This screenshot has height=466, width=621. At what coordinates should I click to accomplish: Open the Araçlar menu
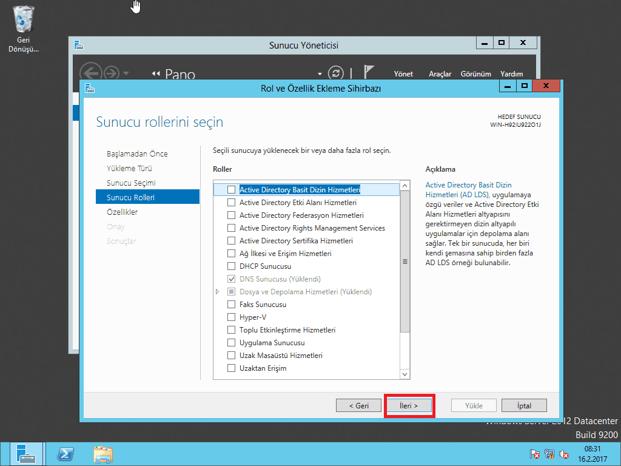pos(440,74)
